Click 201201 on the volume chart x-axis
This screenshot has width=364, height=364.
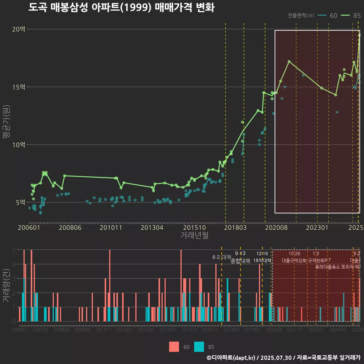pos(124,329)
